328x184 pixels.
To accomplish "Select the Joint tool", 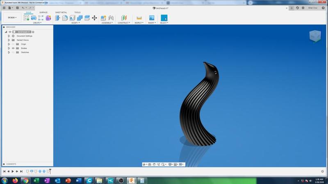I will click(111, 18).
